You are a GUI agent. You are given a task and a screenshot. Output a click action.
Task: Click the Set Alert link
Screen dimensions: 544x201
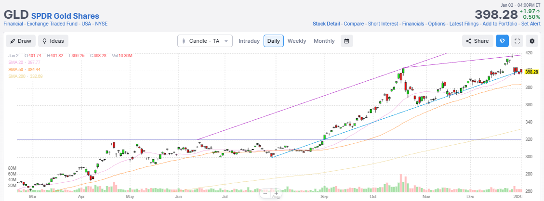point(531,24)
